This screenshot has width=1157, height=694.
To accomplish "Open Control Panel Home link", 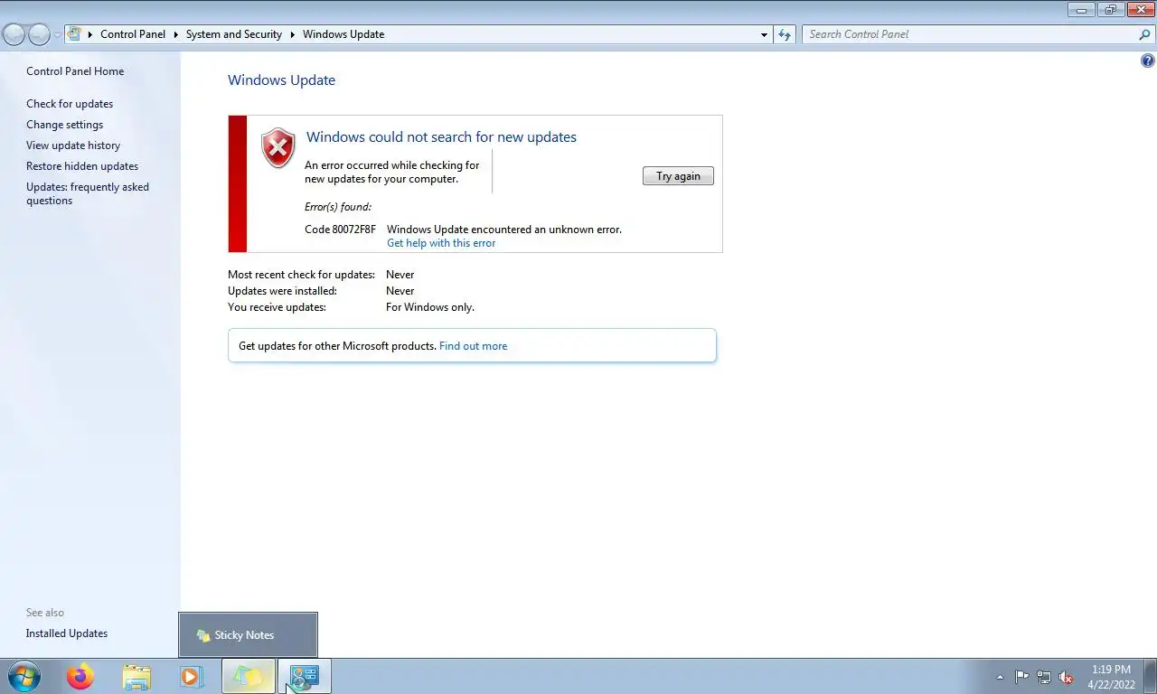I will click(x=75, y=71).
